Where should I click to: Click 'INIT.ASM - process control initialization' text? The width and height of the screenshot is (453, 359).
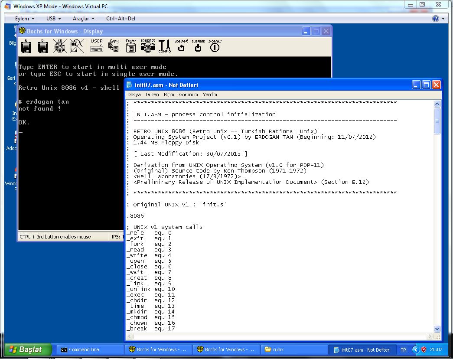click(205, 114)
